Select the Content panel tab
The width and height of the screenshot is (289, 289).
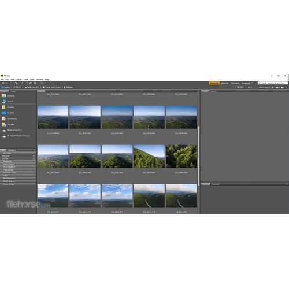click(41, 91)
